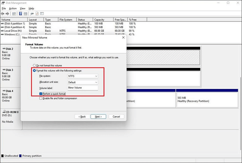
Task: Click drive icon of Disk 4 partition 1 row
Action: tap(2, 23)
